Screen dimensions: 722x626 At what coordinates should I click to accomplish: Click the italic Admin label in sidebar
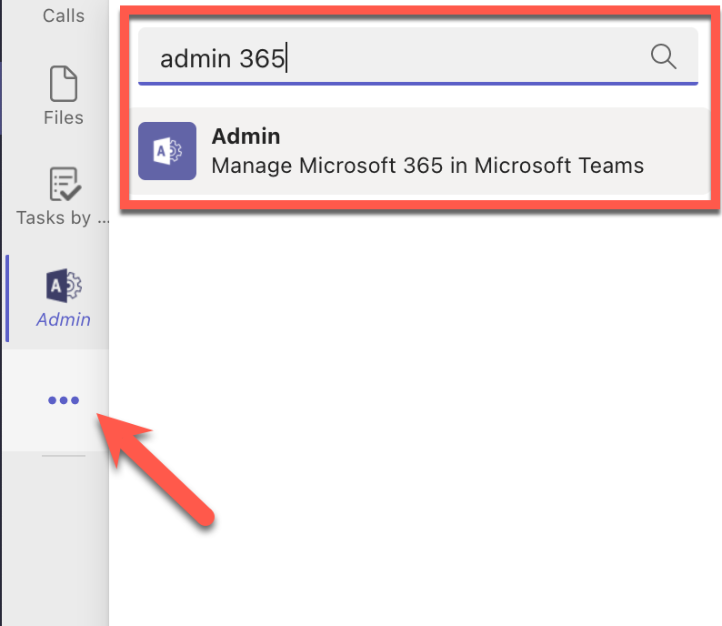coord(64,319)
